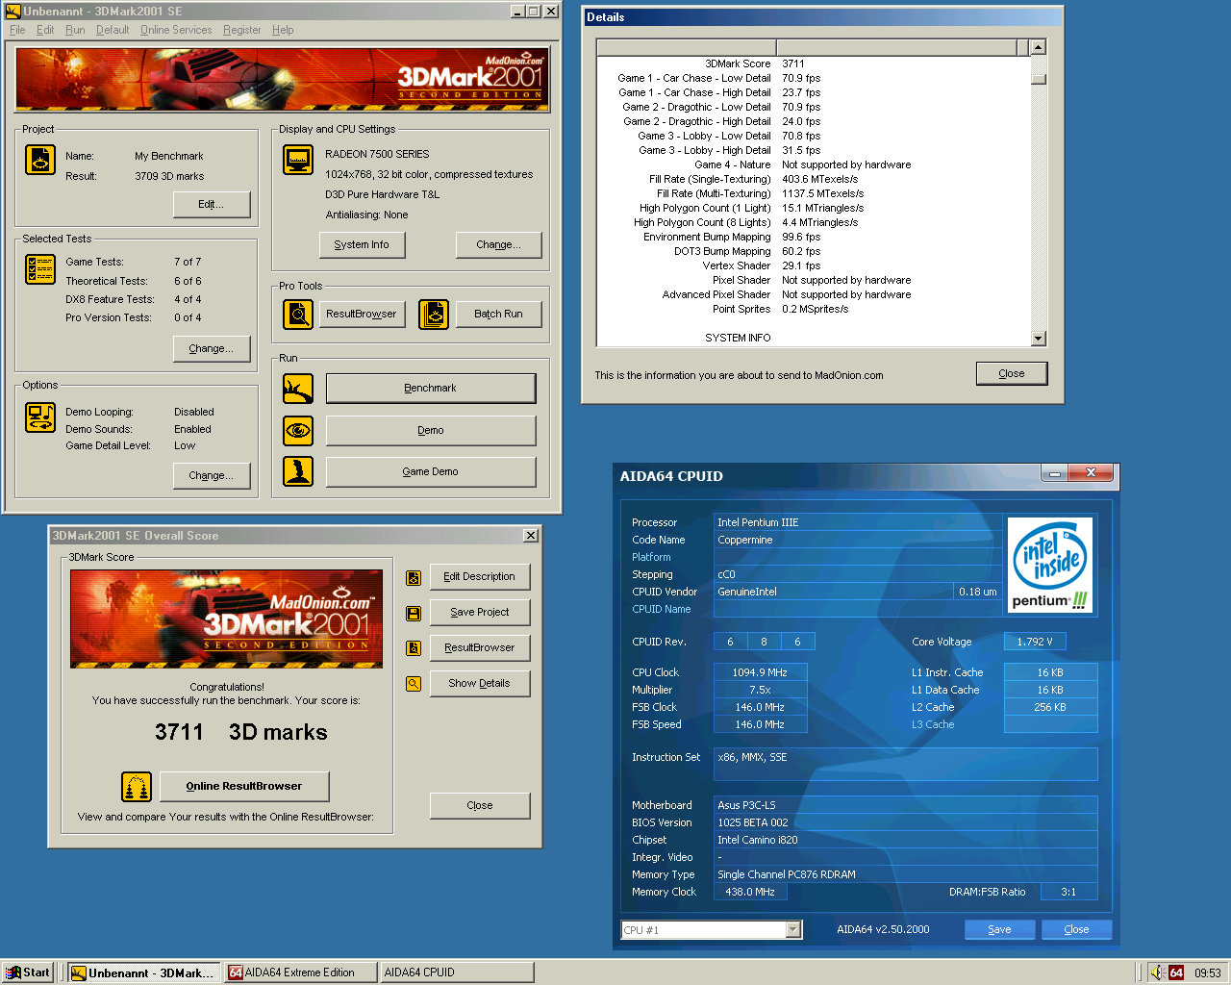
Task: Click the Batch Run icon in Pro Tools
Action: pos(434,314)
